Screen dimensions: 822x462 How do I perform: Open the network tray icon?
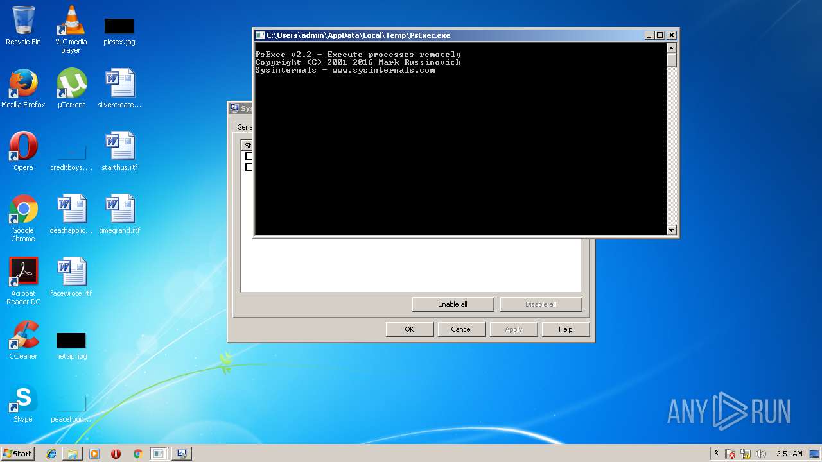click(x=746, y=454)
